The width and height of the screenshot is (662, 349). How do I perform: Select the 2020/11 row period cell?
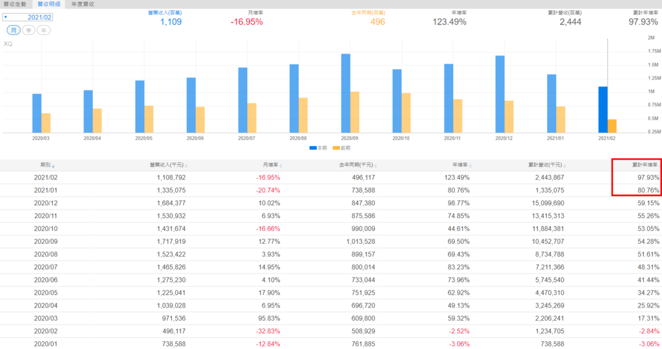[46, 216]
